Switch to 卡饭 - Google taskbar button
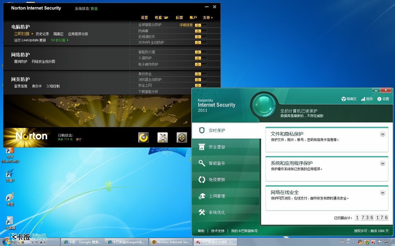This screenshot has height=246, width=395. [82, 242]
